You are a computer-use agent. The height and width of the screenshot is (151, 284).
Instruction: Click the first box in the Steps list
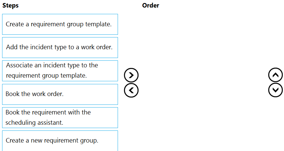point(60,24)
